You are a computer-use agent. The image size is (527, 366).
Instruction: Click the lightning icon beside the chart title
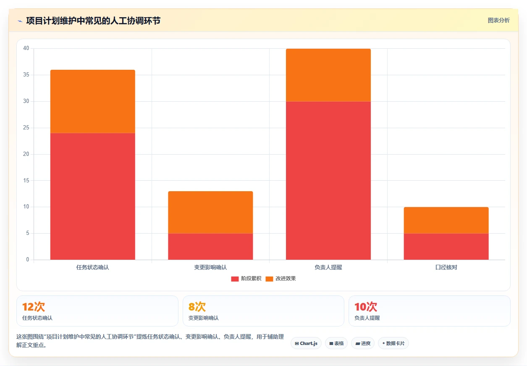pyautogui.click(x=20, y=21)
